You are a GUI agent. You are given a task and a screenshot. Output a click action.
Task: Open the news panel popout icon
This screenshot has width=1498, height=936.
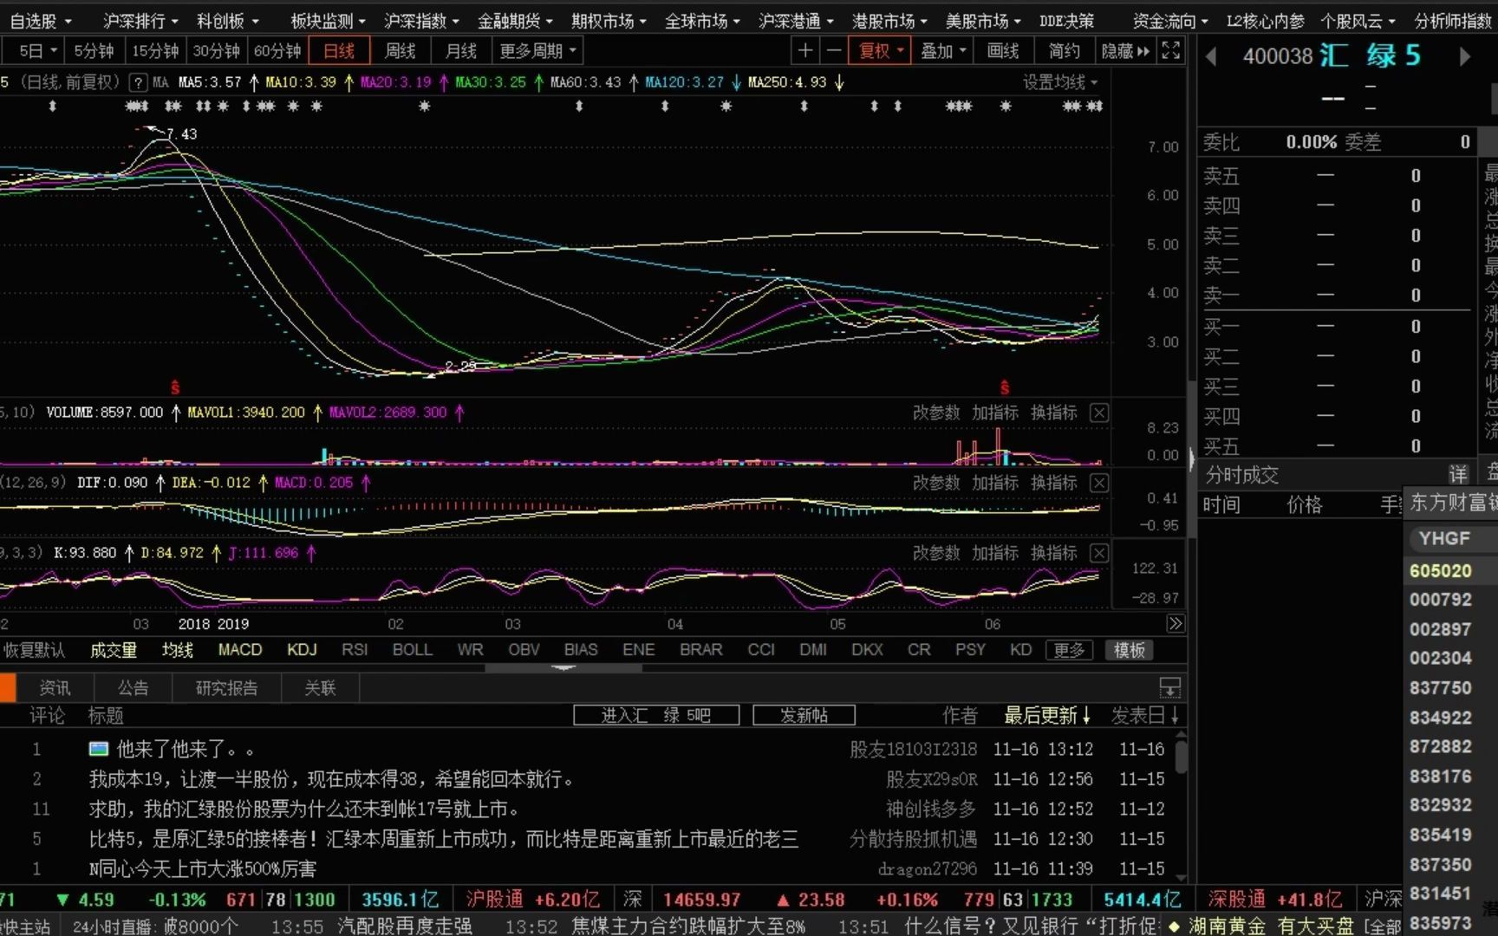click(1170, 688)
